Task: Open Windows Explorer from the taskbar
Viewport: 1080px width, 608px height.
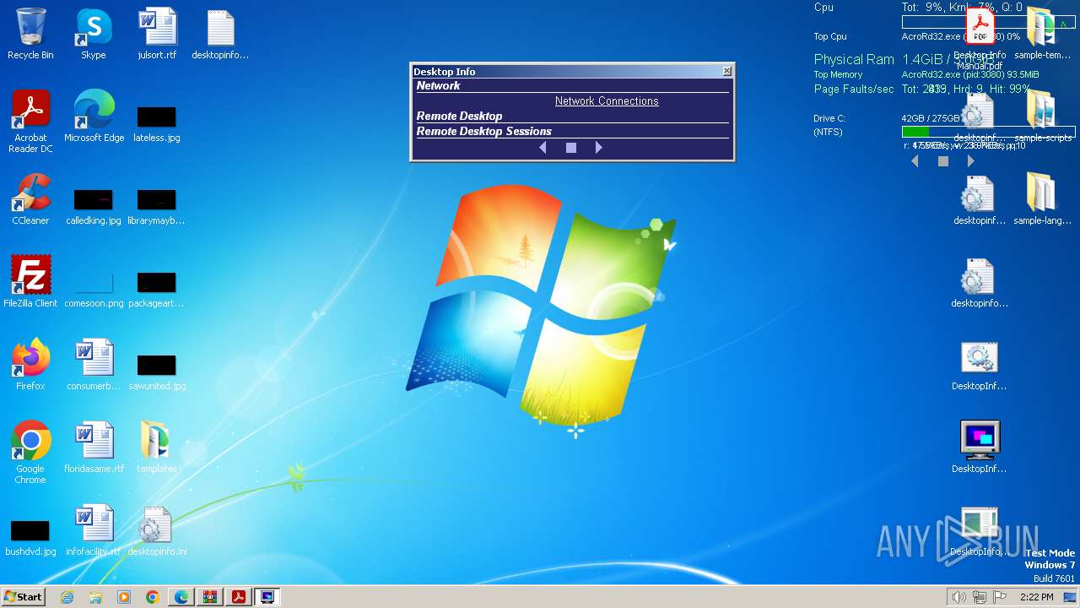Action: point(95,597)
